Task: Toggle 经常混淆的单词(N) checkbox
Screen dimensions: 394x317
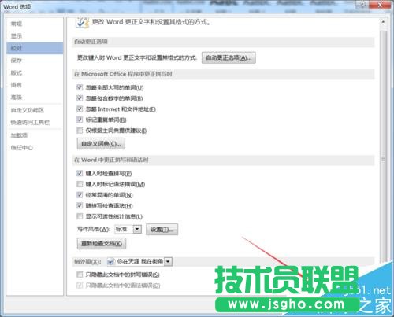Action: point(80,195)
